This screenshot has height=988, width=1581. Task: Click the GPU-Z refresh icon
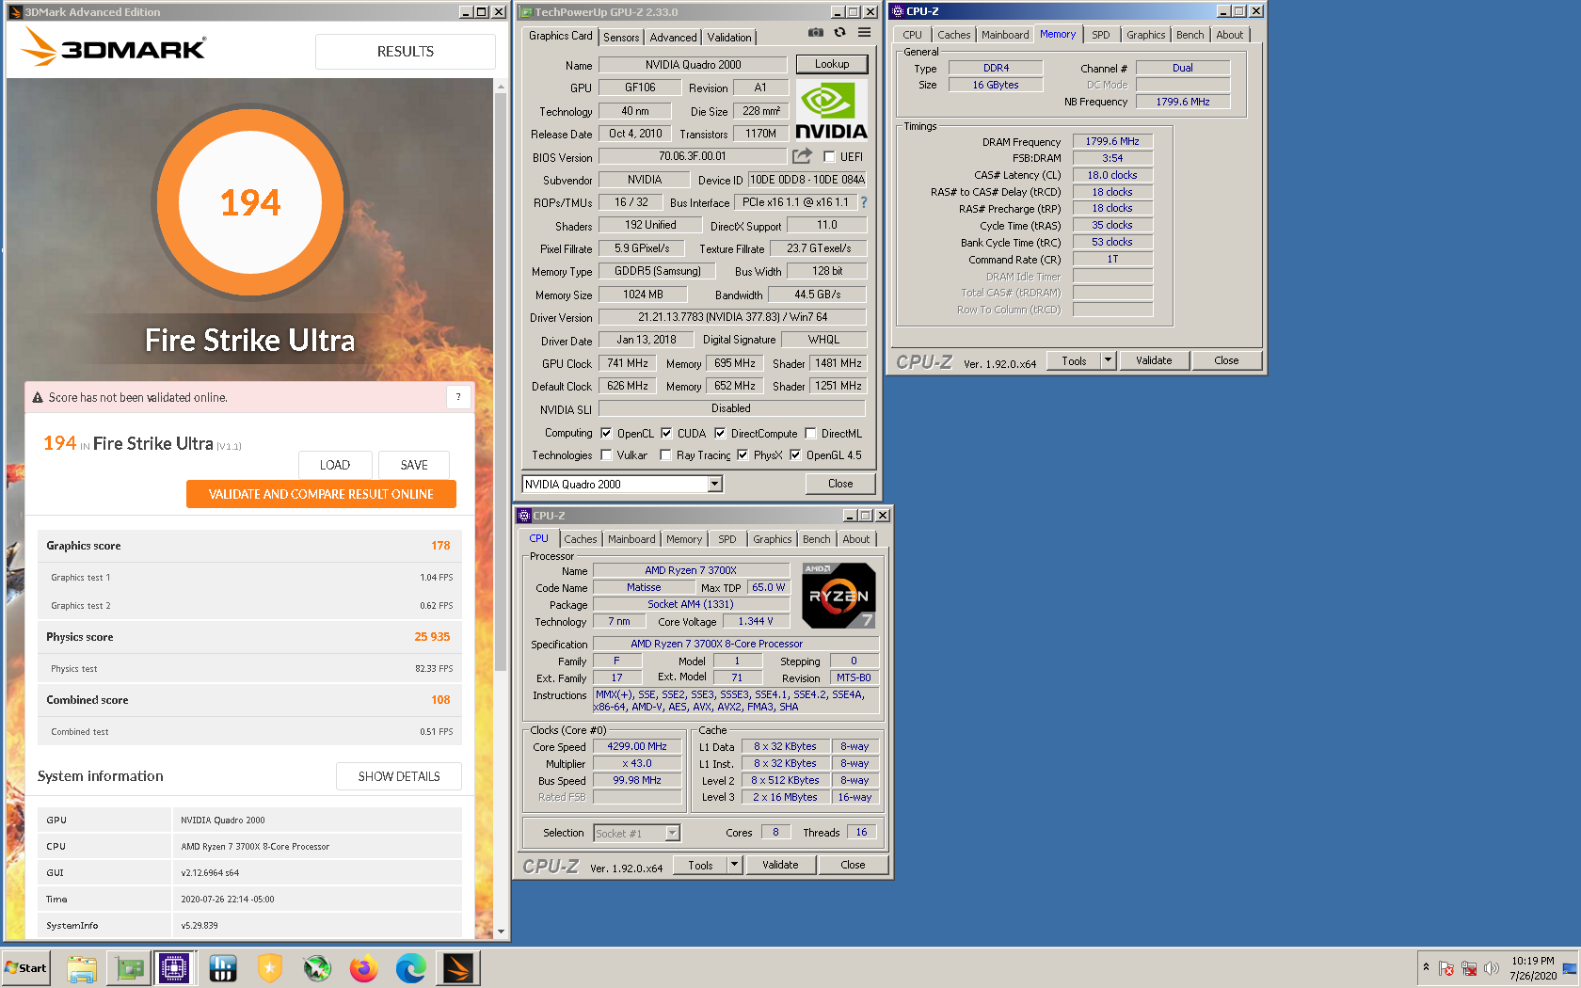pos(839,32)
